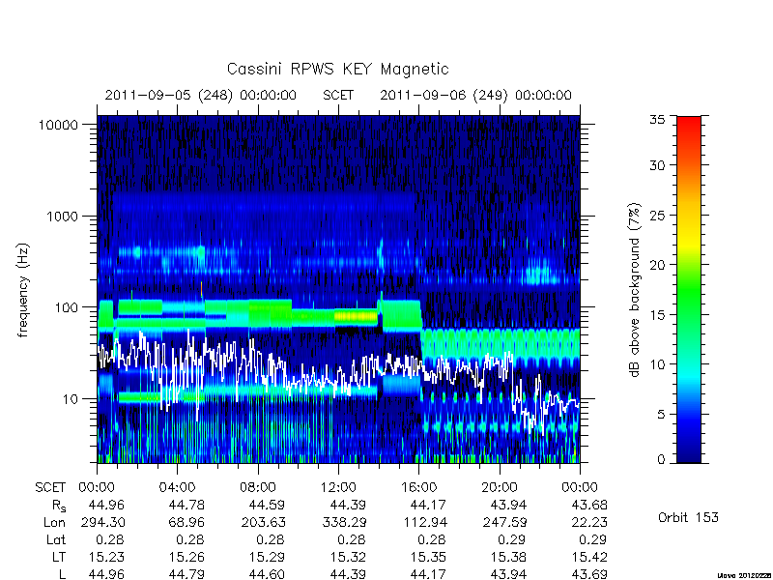Viewport: 773px width, 580px height.
Task: Select the L-row value "44.60"
Action: click(267, 574)
